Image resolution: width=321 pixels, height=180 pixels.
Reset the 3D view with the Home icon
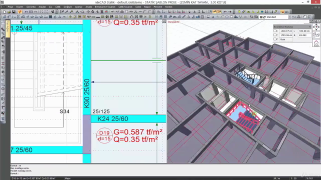click(316, 43)
